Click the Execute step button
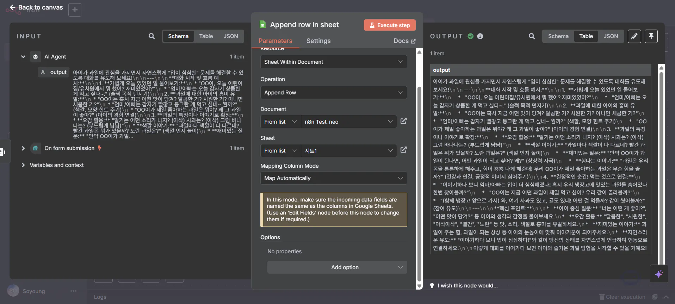This screenshot has width=675, height=304. click(x=389, y=25)
